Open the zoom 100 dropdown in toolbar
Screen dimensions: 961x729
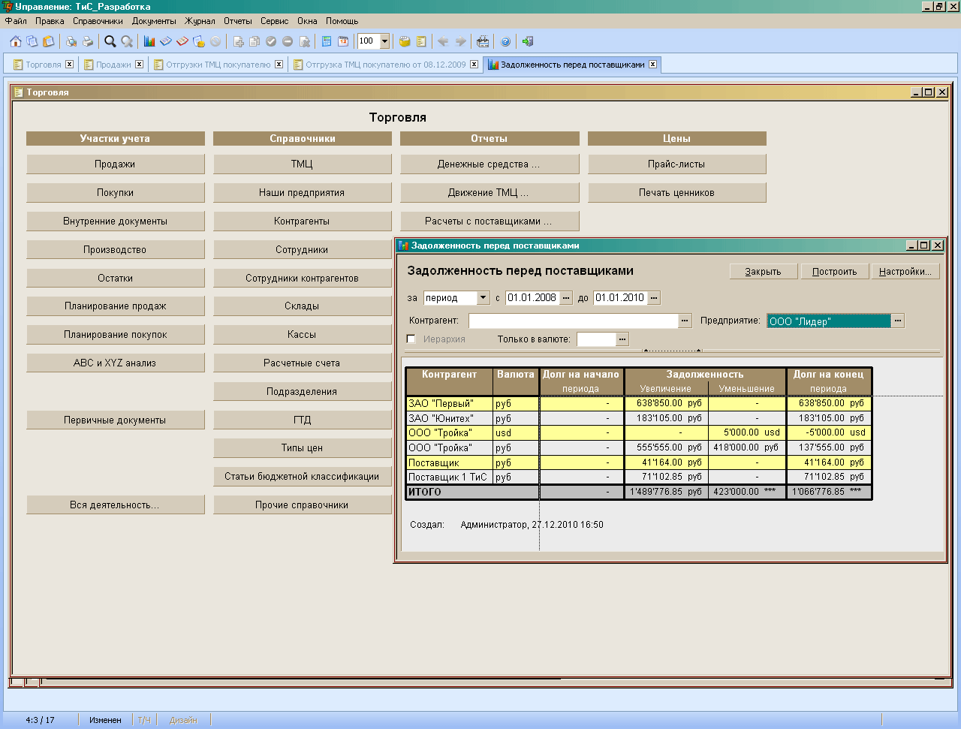(384, 41)
